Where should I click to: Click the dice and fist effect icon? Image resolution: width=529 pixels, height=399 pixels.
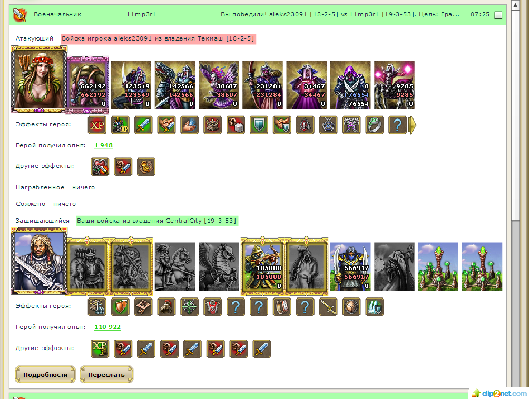236,125
